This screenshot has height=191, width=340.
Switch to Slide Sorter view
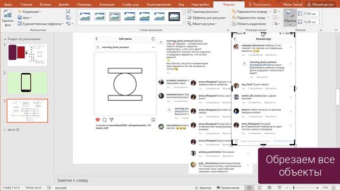(x=259, y=188)
